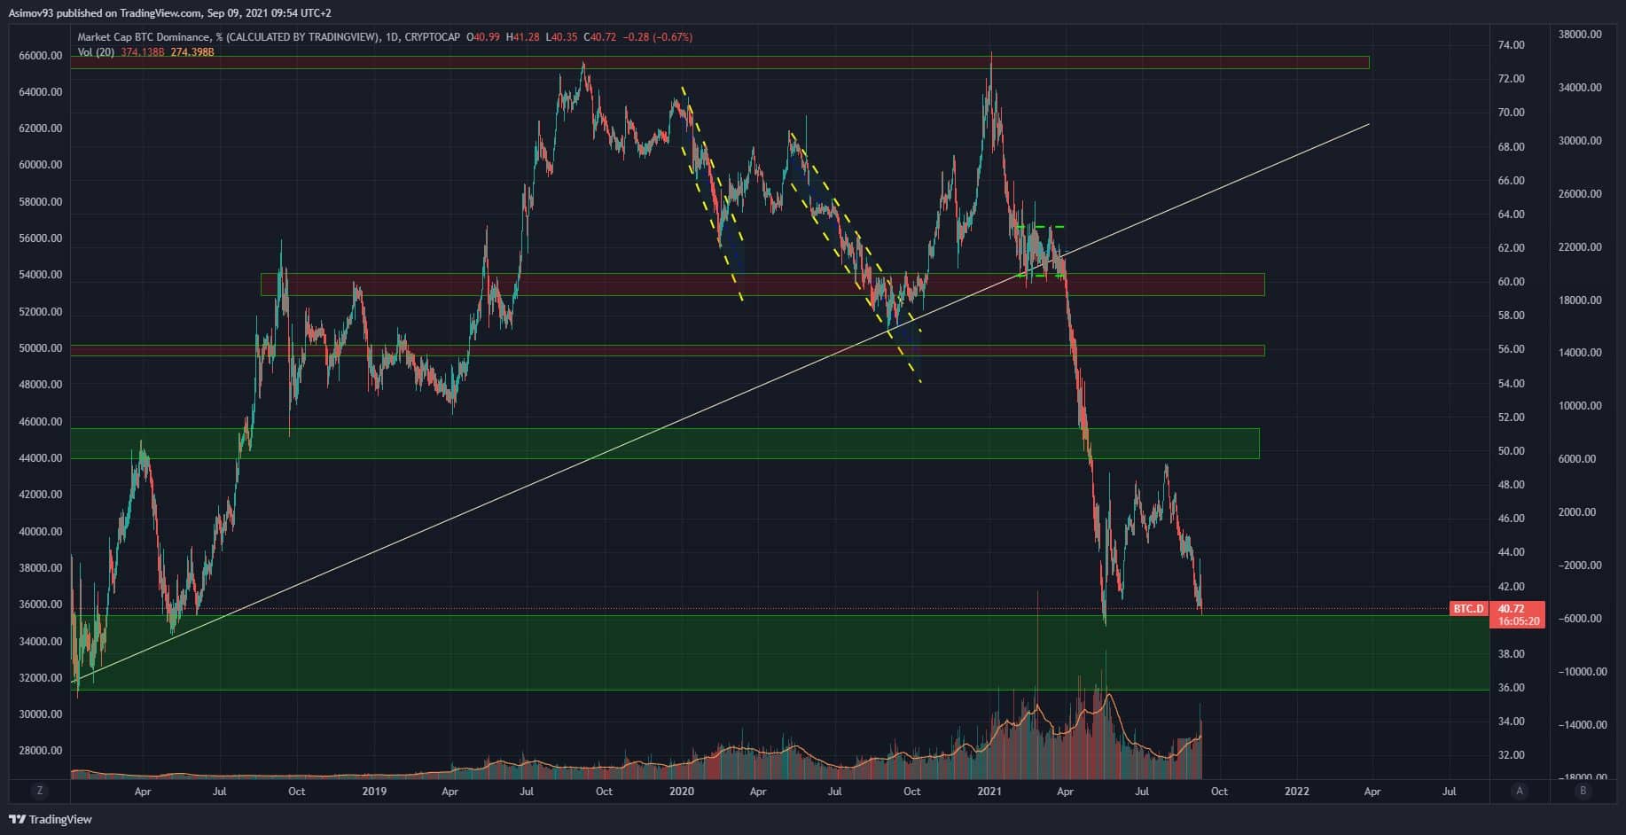Click 50000.00 on the left price scale
The height and width of the screenshot is (835, 1626).
coord(41,348)
